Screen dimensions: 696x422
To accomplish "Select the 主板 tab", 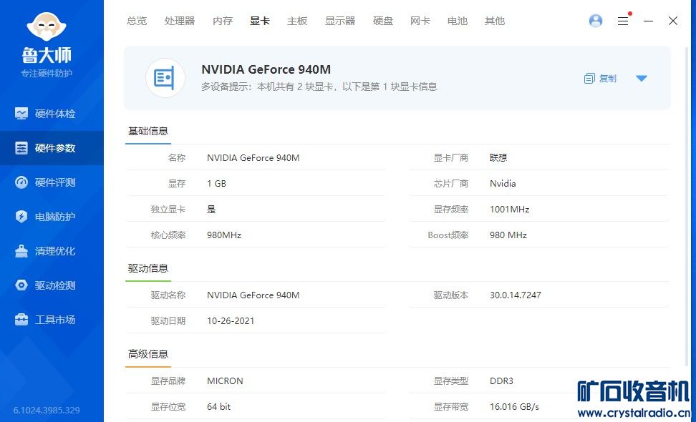I will click(x=297, y=21).
